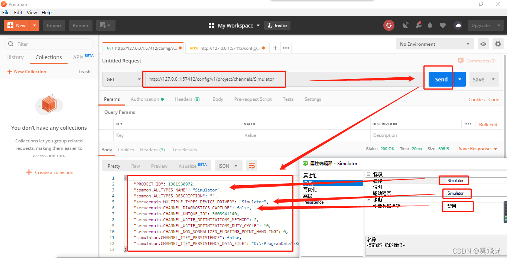Screen dimensions: 507x258
Task: Click the Runner button
Action: (x=81, y=25)
